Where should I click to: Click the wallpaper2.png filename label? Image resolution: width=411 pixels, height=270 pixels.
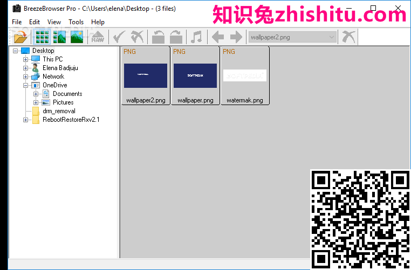tap(146, 100)
